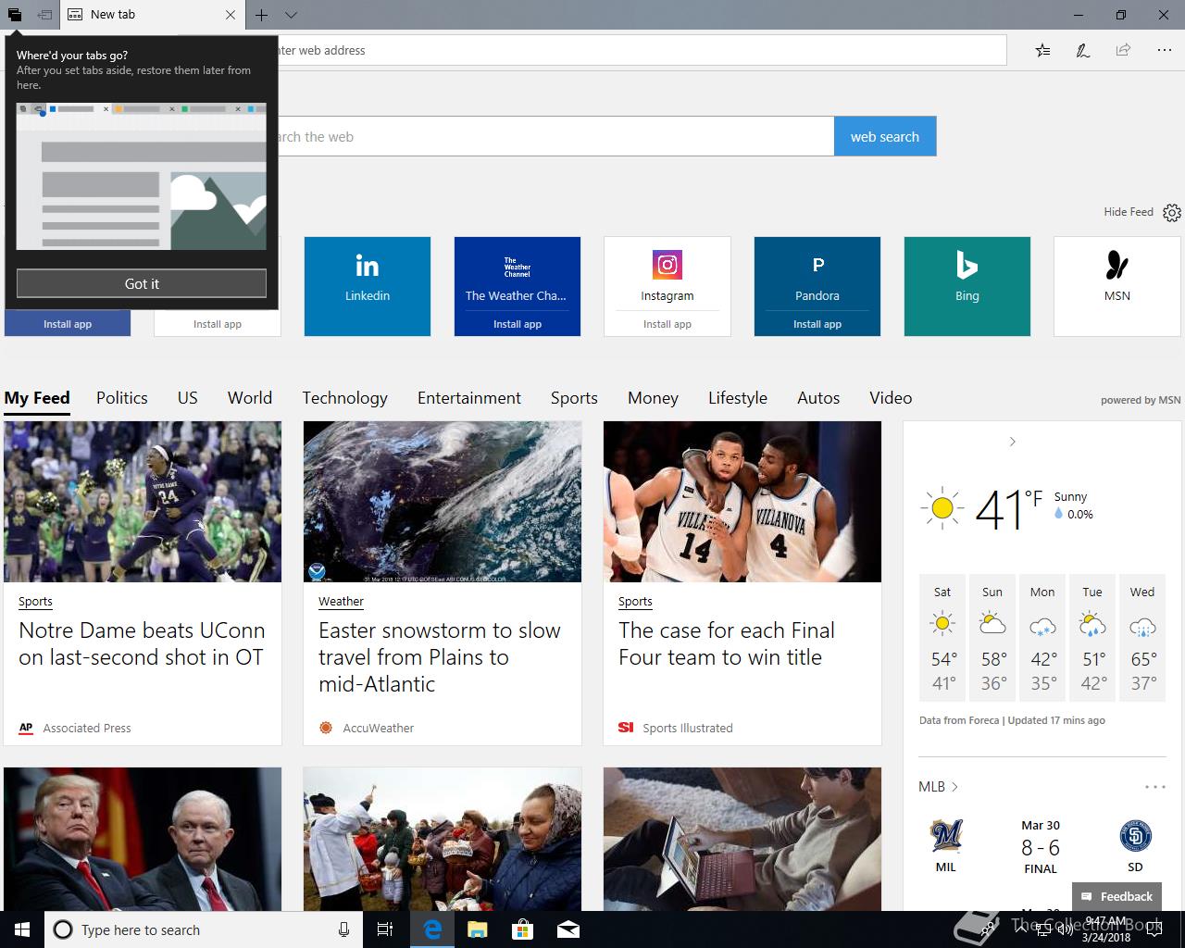Open the Instagram tile
Viewport: 1185px width, 948px height.
click(667, 274)
